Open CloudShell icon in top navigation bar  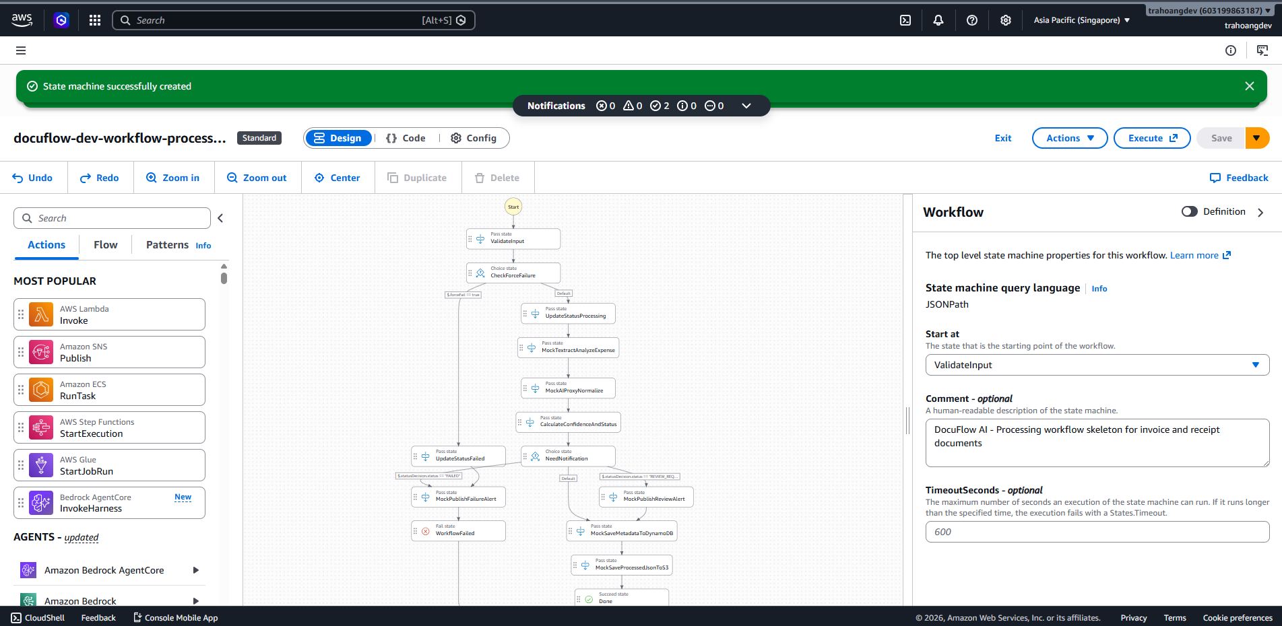point(905,20)
